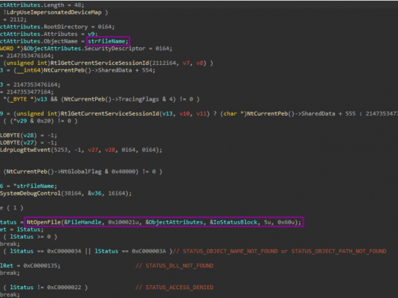Click the 0xC0000034 status code
Image resolution: width=398 pixels, height=298 pixels.
click(64, 251)
